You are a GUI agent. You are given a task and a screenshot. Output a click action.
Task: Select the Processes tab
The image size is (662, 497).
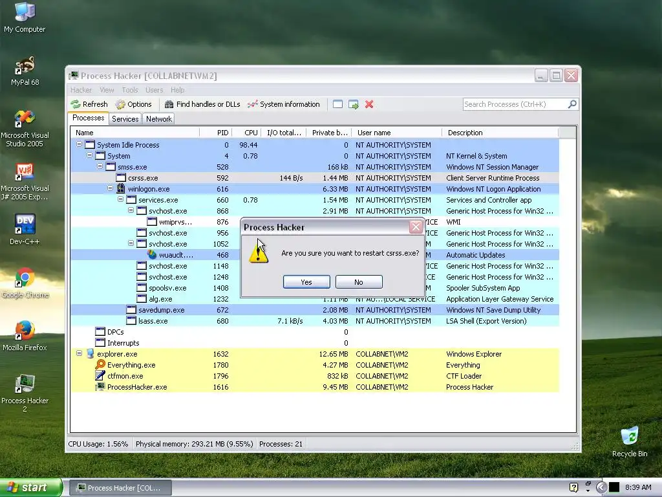pos(88,118)
